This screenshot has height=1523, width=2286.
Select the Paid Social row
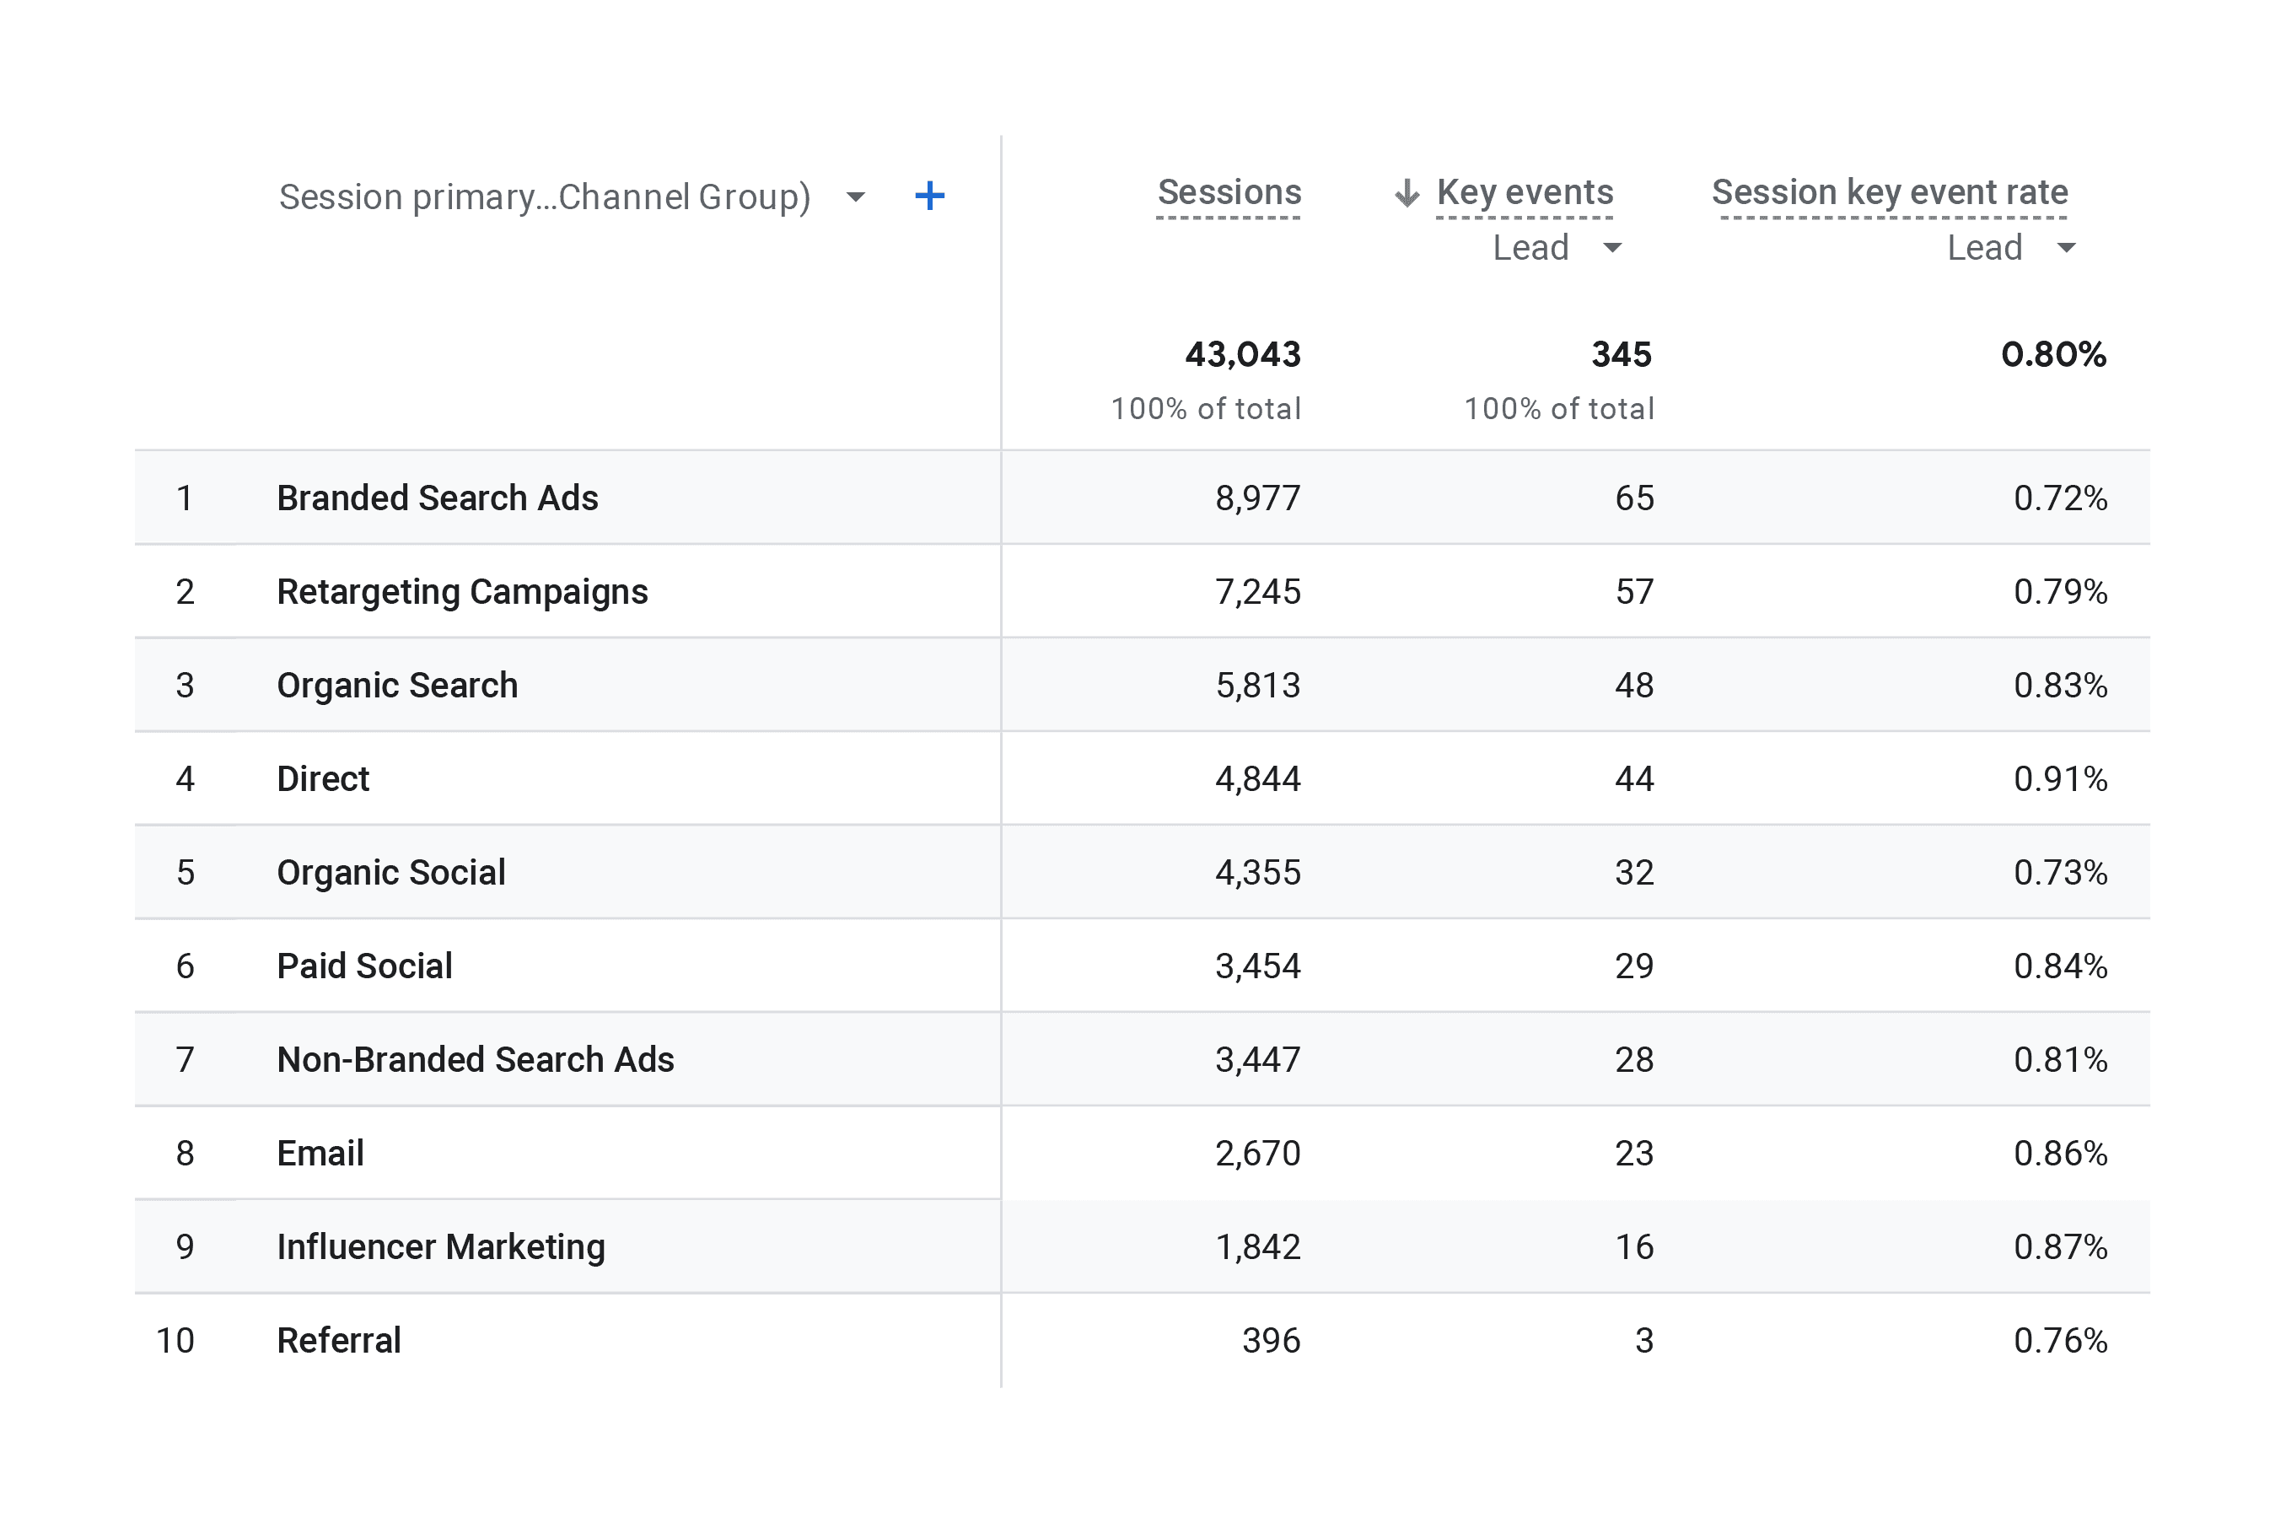click(364, 966)
